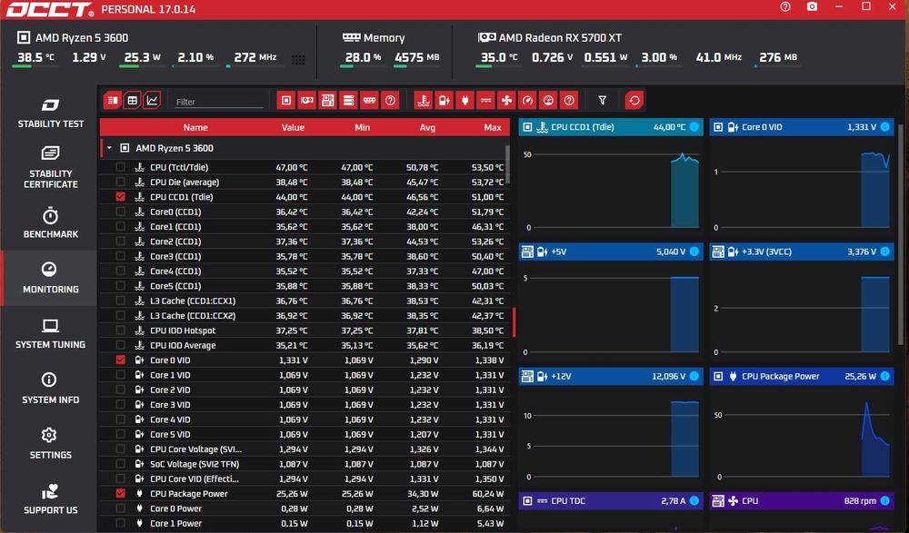The height and width of the screenshot is (533, 909).
Task: Open the help icon in title bar
Action: point(785,7)
